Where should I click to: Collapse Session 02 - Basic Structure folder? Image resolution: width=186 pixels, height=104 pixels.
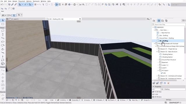pyautogui.click(x=157, y=52)
